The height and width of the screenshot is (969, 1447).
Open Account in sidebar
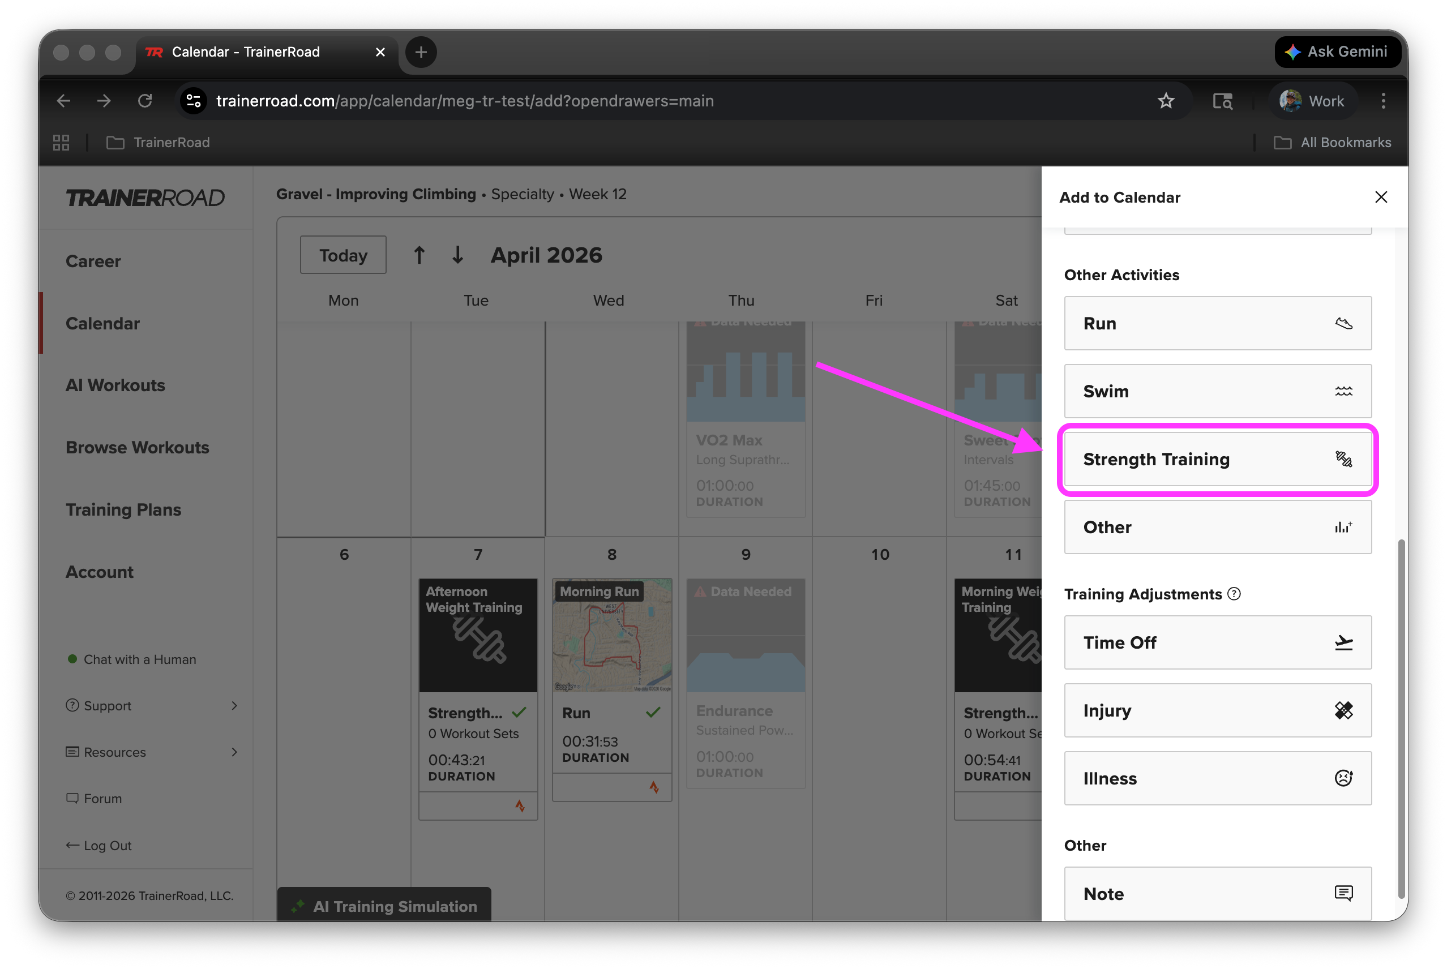pos(100,572)
